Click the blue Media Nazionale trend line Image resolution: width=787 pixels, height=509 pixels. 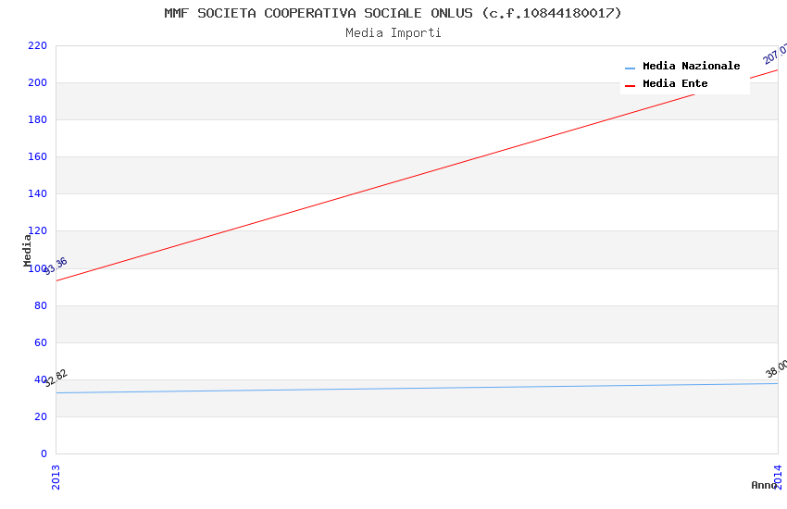pos(417,388)
